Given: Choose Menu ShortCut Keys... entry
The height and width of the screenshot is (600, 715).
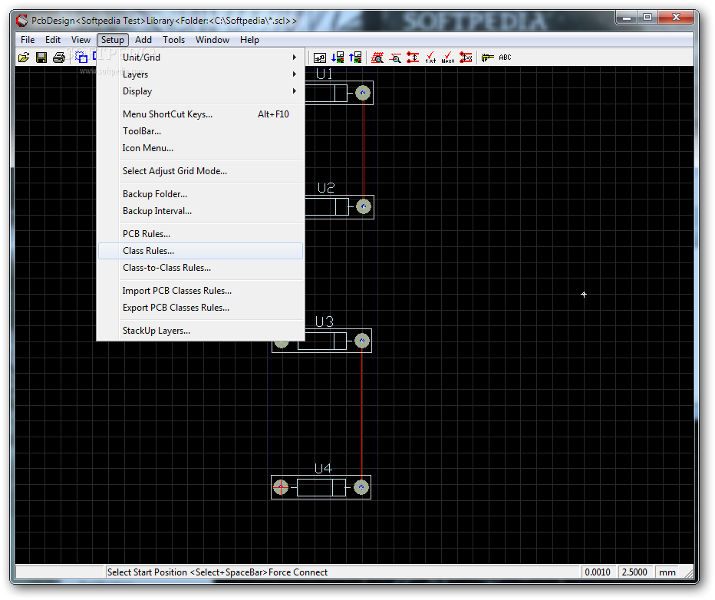Looking at the screenshot, I should (x=201, y=114).
